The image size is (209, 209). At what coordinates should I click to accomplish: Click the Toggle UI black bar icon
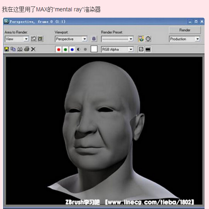click(x=148, y=50)
